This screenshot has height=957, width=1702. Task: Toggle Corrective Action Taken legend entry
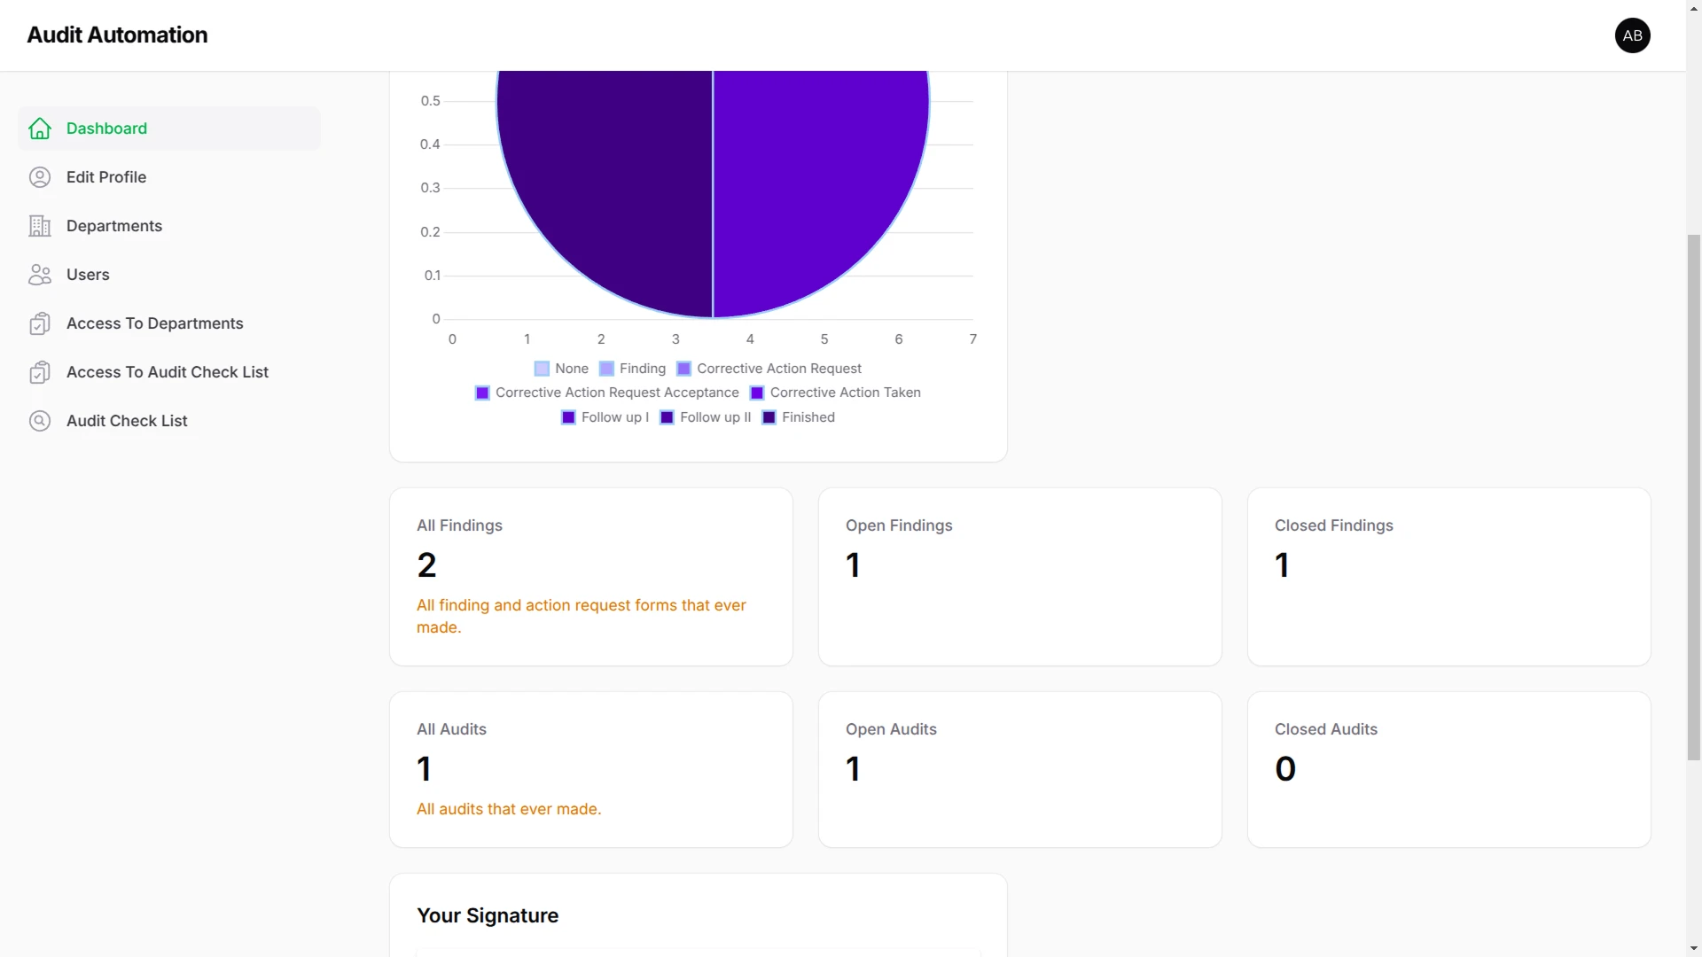pos(835,393)
